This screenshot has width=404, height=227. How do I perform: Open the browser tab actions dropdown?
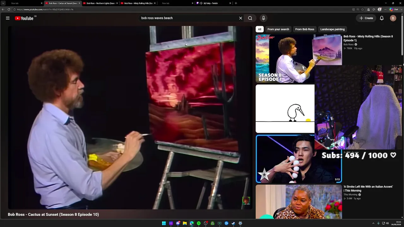(x=3, y=3)
